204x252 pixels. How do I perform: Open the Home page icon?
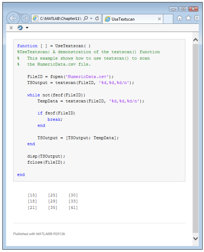click(x=179, y=18)
